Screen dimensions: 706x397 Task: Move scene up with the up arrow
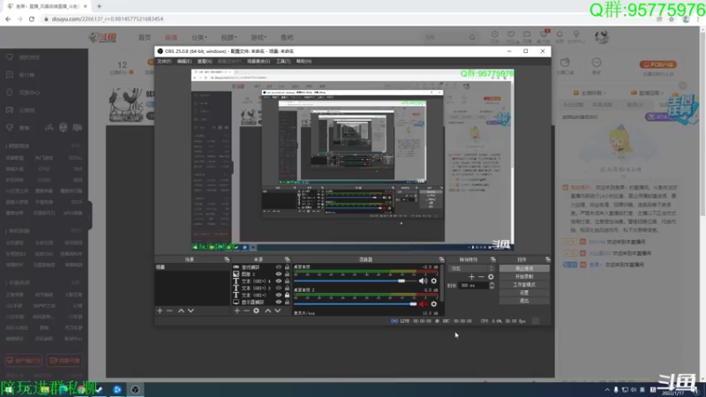(x=181, y=311)
